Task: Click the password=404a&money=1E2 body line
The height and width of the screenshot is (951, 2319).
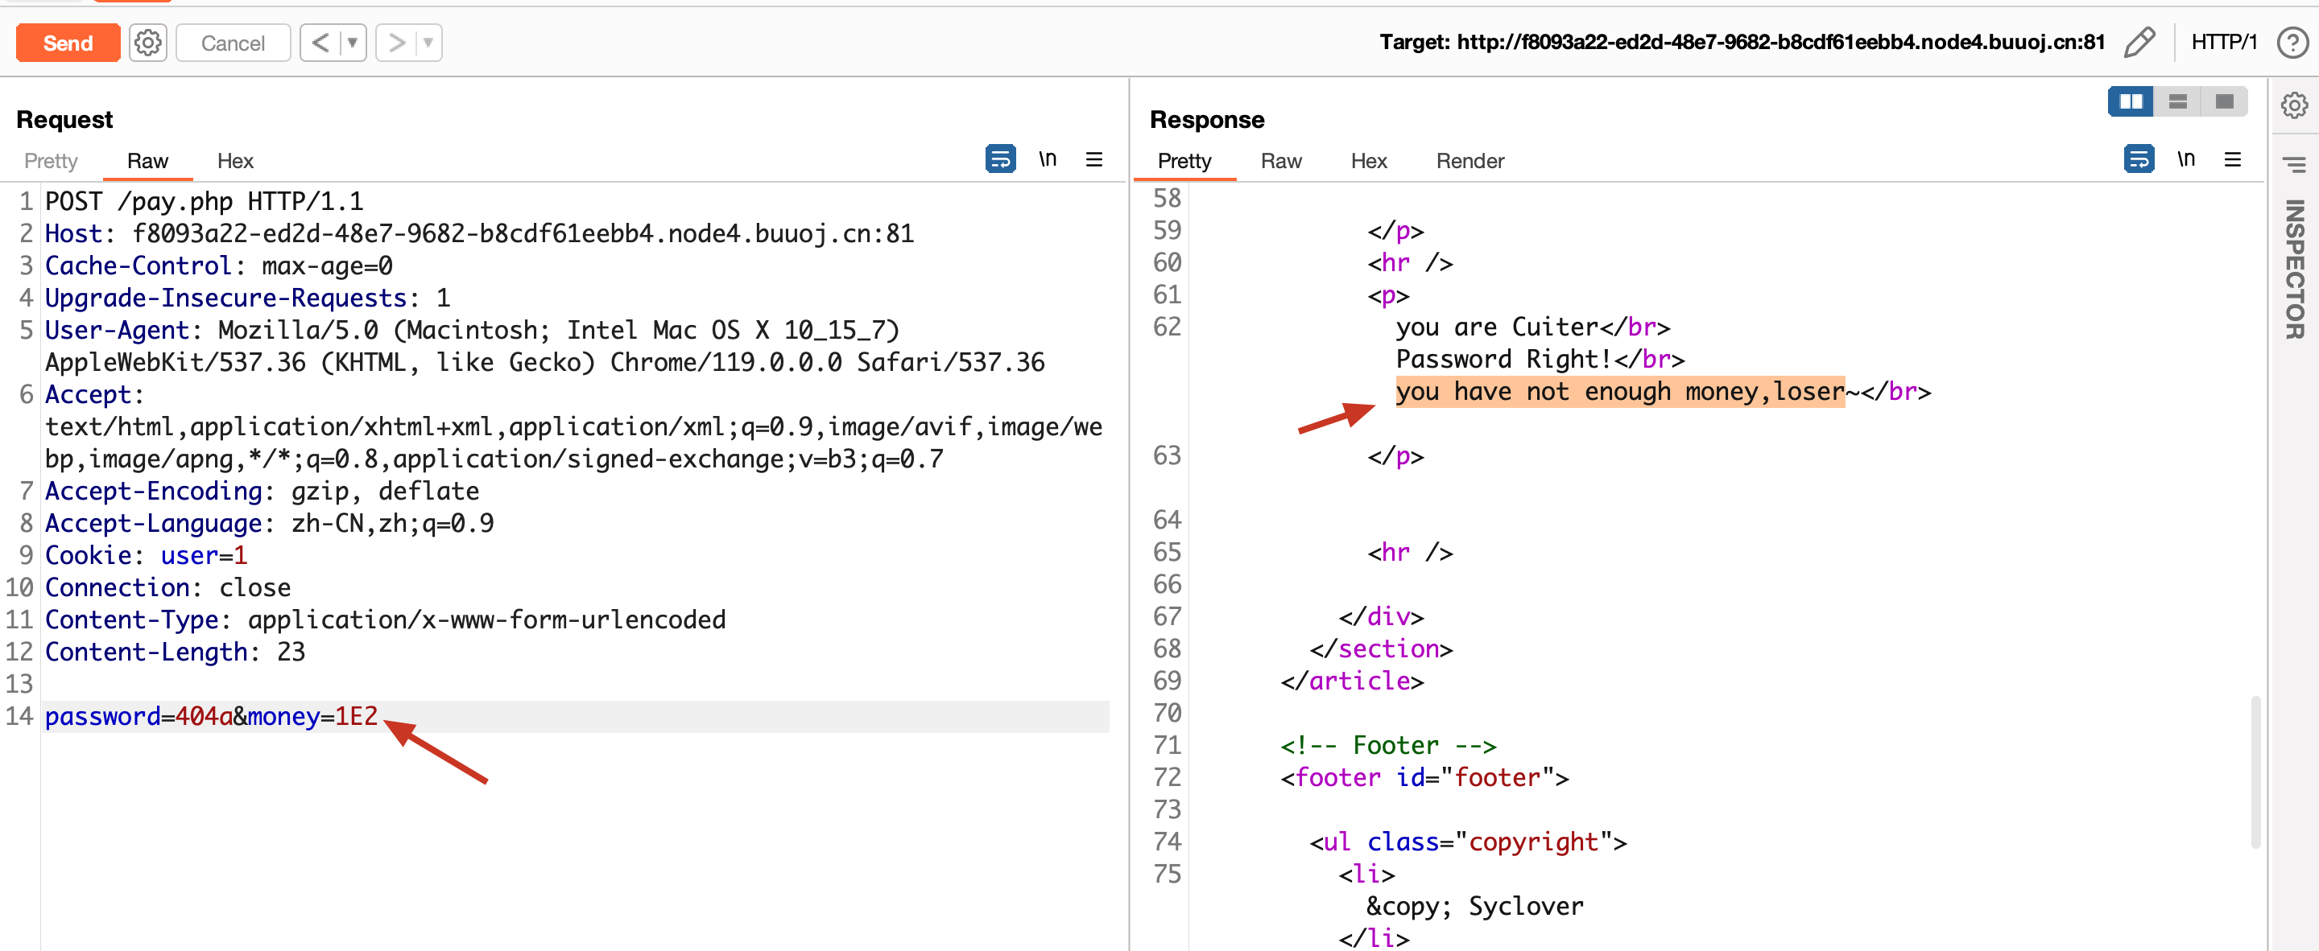Action: point(212,717)
